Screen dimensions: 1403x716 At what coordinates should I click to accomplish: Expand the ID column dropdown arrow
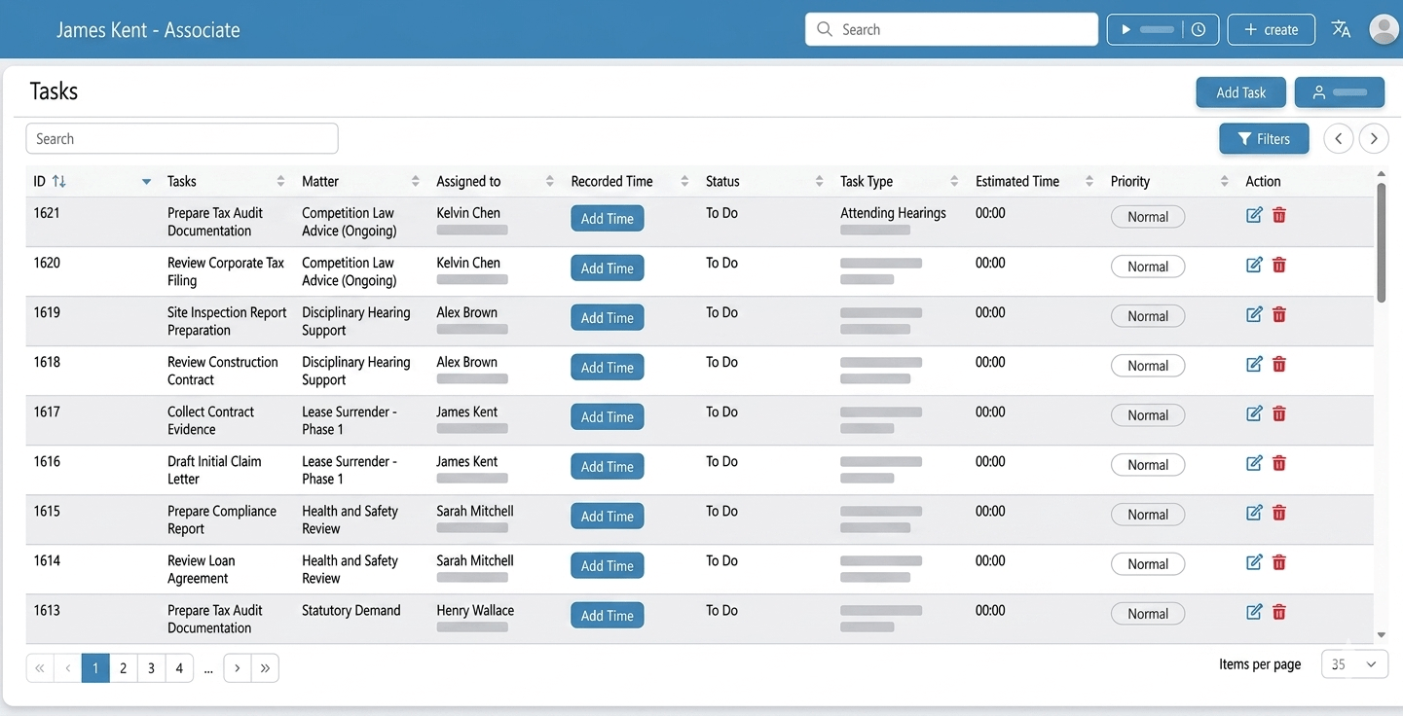(146, 182)
